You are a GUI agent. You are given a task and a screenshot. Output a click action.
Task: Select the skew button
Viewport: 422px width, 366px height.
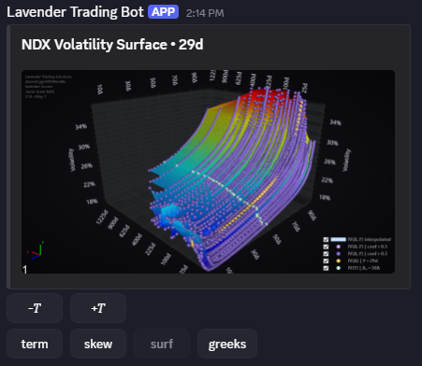click(98, 344)
